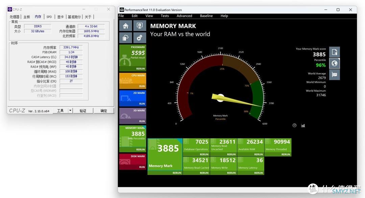Open the Edit menu
The width and height of the screenshot is (365, 198).
point(135,16)
